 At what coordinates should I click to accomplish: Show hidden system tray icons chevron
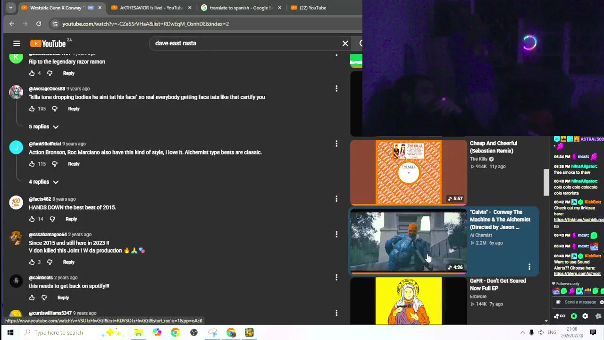click(522, 332)
